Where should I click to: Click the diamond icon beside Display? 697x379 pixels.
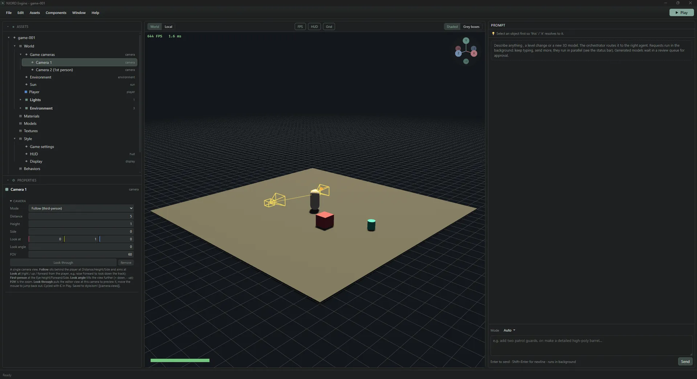pyautogui.click(x=27, y=161)
